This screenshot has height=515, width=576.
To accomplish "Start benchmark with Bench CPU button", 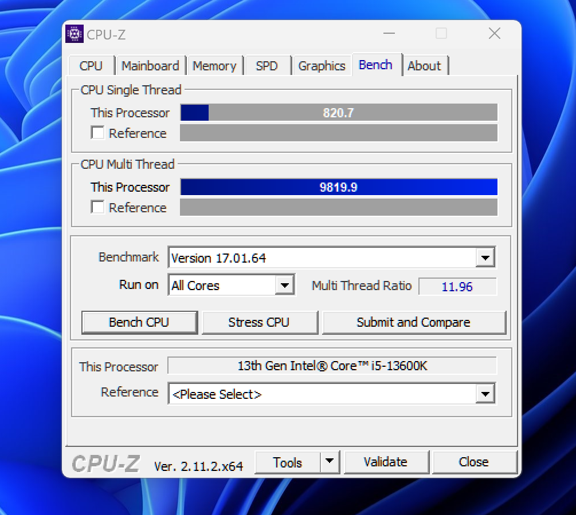I will point(139,322).
